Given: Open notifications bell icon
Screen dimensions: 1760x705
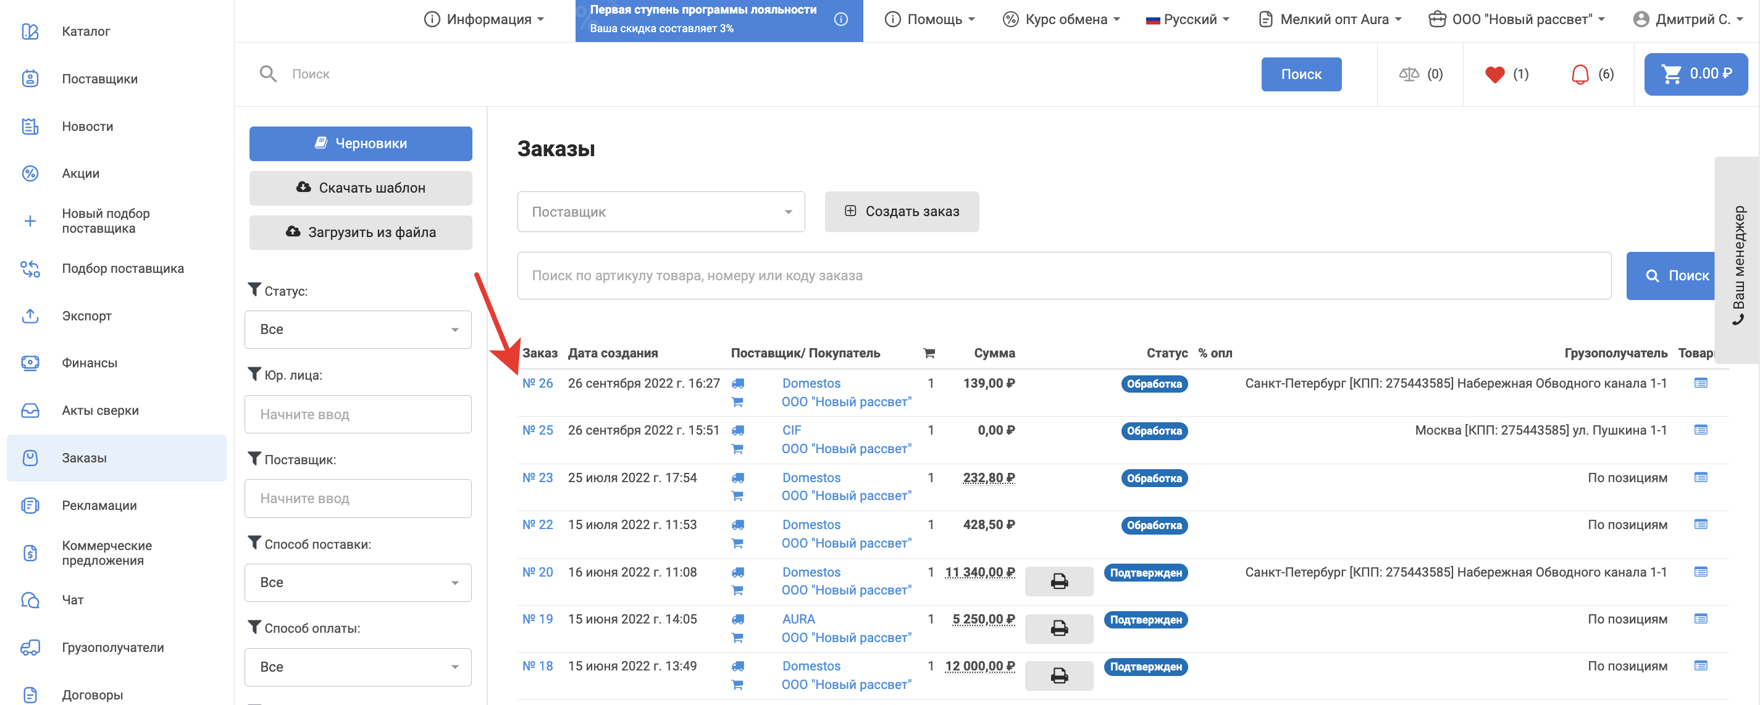Looking at the screenshot, I should (1580, 75).
